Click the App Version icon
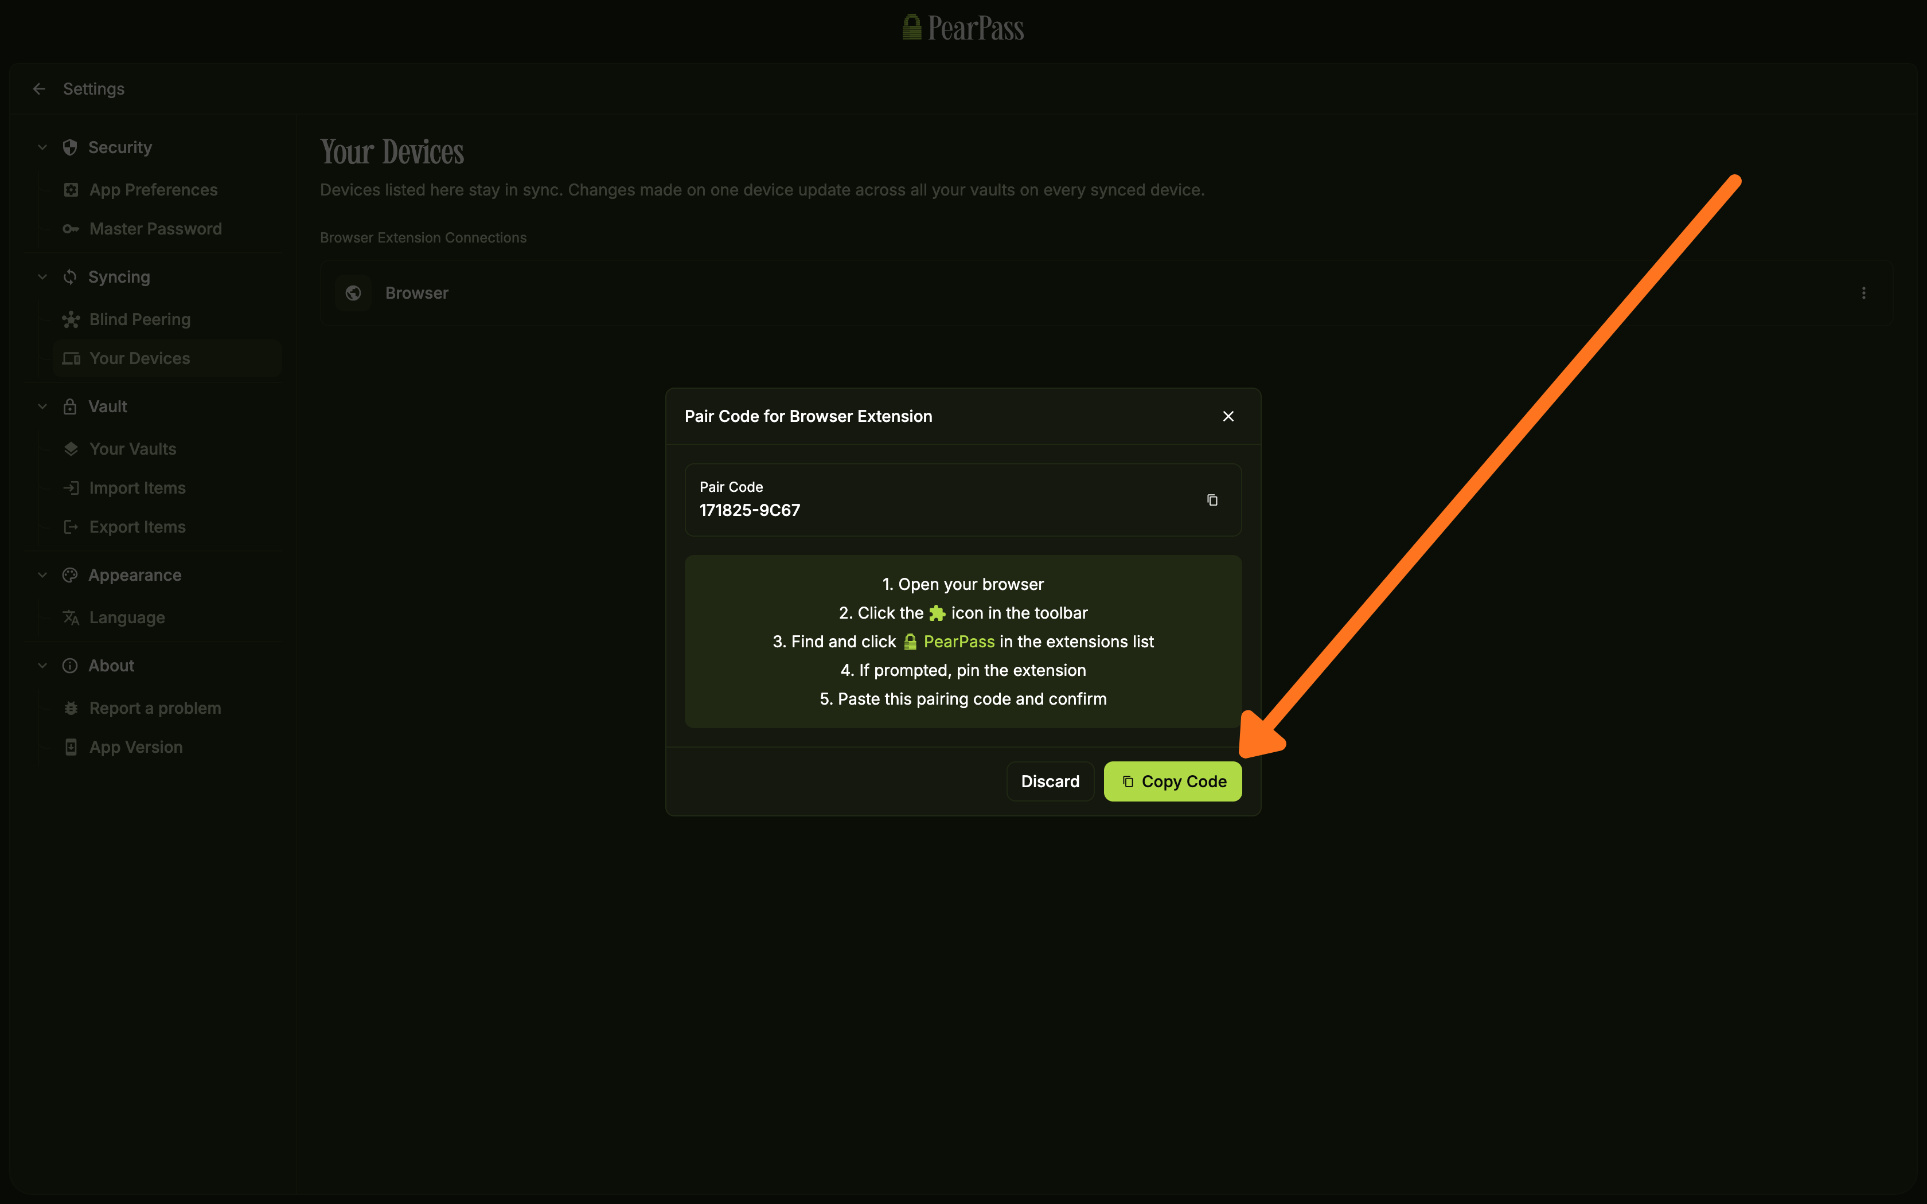This screenshot has width=1927, height=1204. (71, 747)
